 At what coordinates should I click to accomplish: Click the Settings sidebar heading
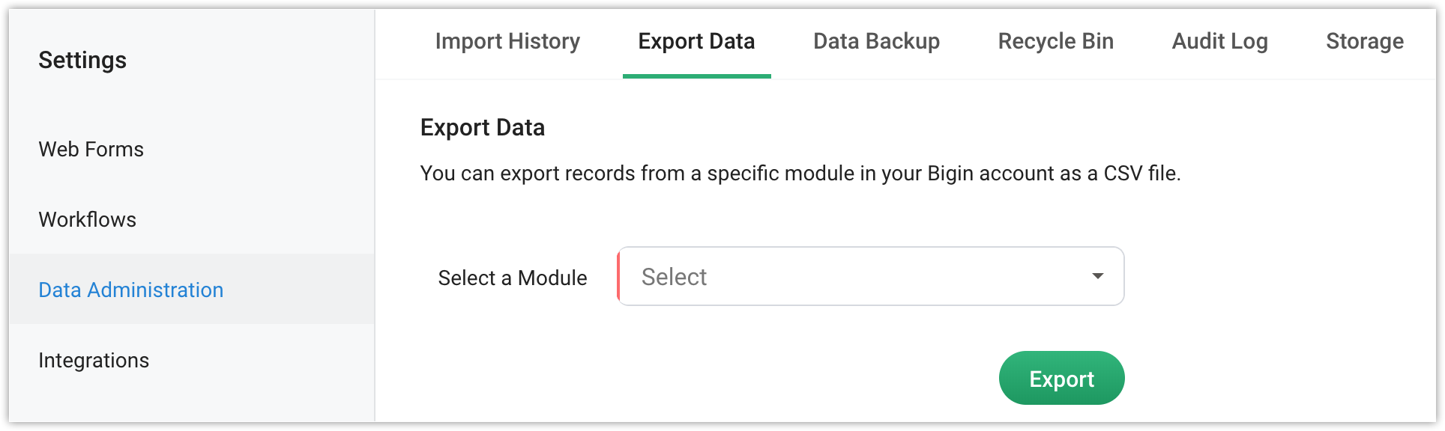pos(82,60)
